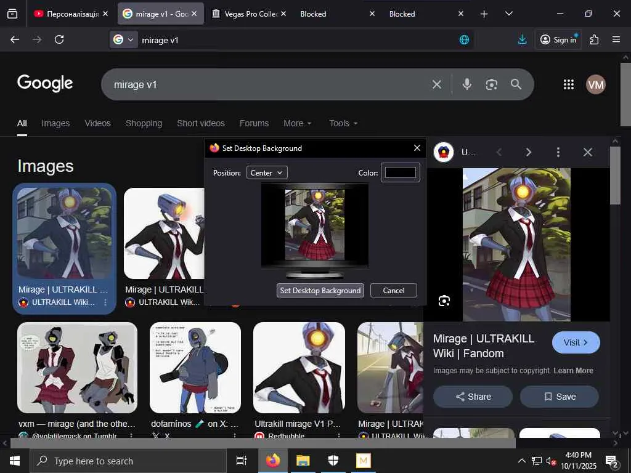
Task: Click the horizontal page scrollbar
Action: (263, 443)
